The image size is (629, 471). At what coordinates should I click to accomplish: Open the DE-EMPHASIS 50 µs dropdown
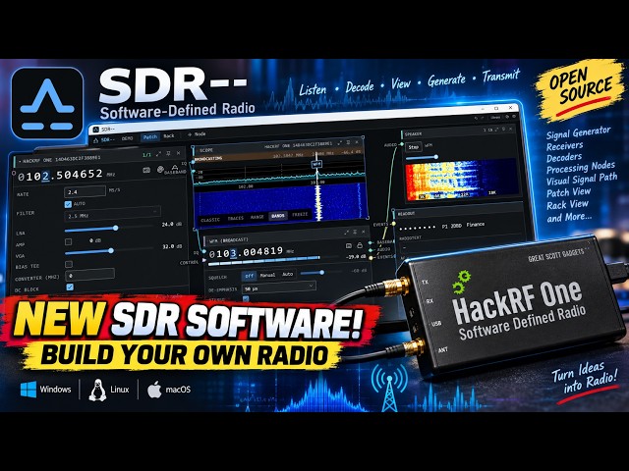[x=279, y=288]
